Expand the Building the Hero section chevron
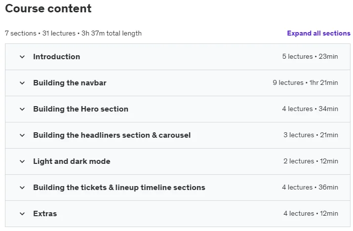The image size is (353, 231). (x=22, y=109)
